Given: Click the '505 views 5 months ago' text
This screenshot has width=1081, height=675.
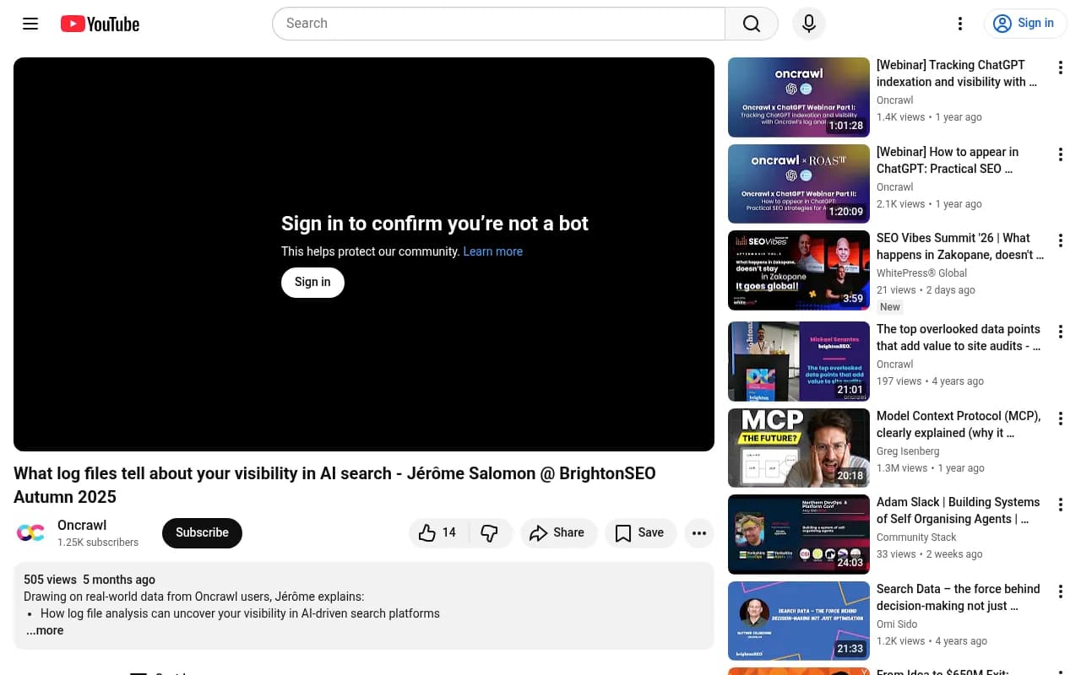Looking at the screenshot, I should pyautogui.click(x=90, y=580).
